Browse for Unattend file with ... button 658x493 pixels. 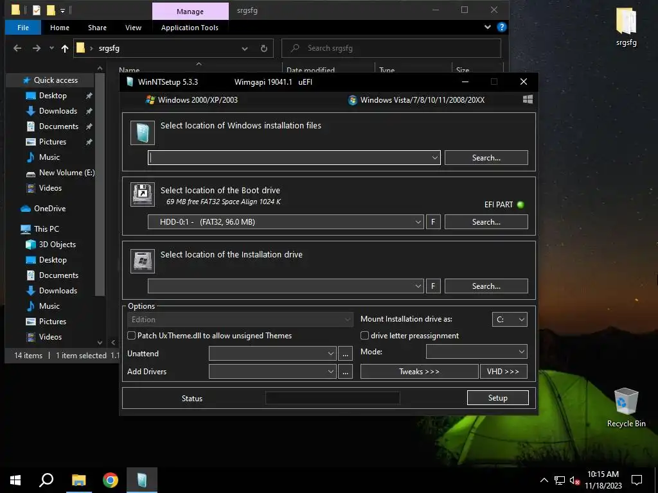click(x=345, y=354)
